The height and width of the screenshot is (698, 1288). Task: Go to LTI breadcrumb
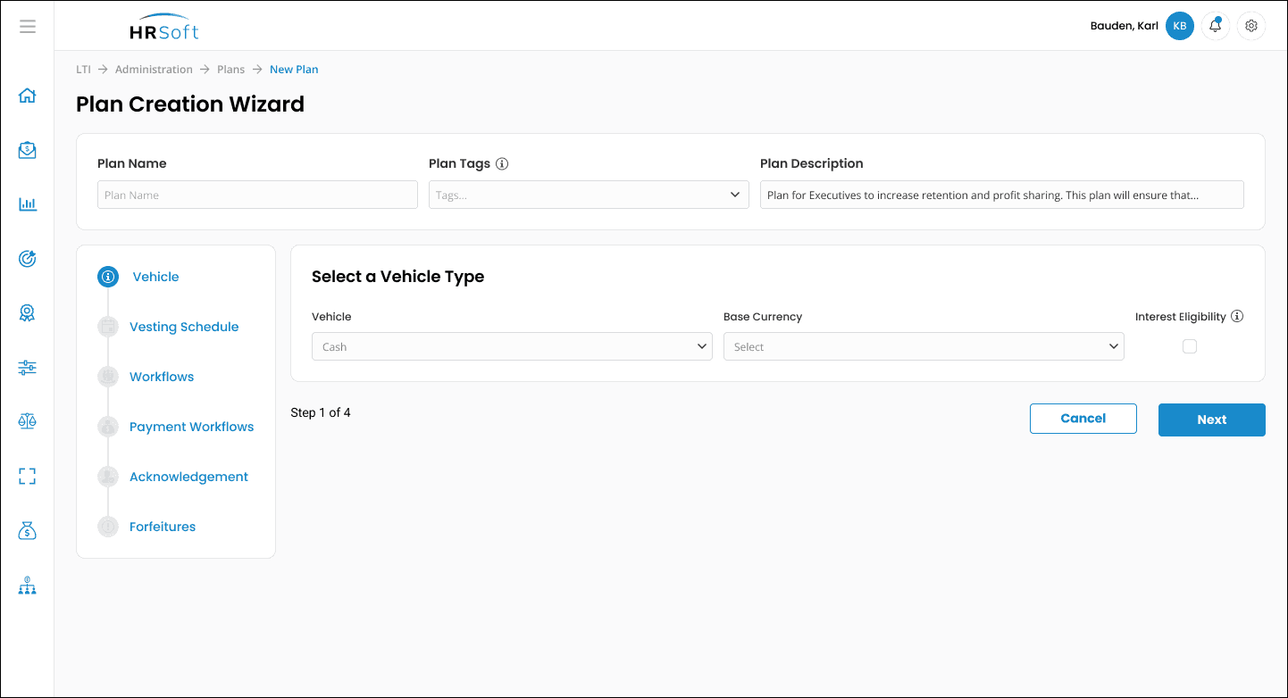pos(83,69)
